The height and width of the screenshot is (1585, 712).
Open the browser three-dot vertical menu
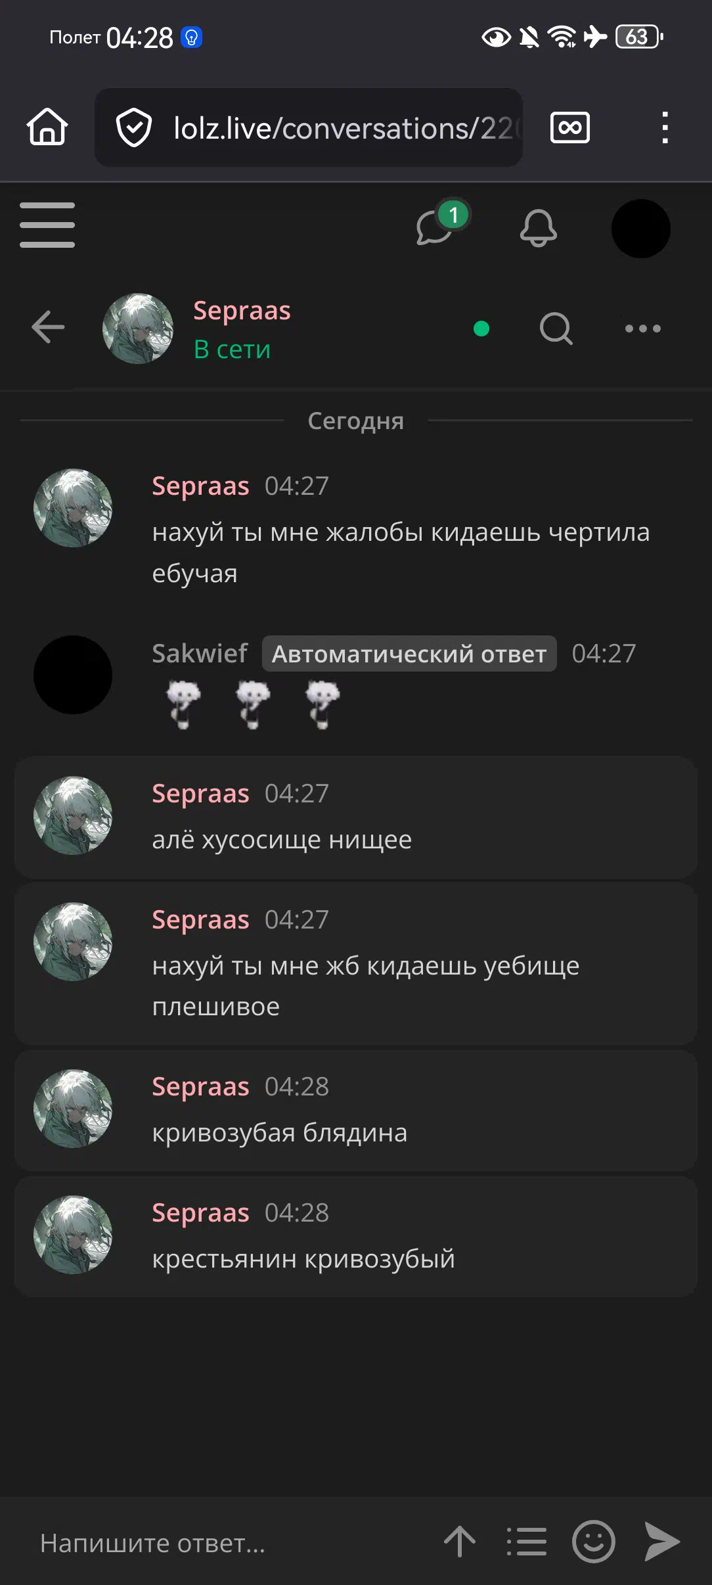click(665, 127)
